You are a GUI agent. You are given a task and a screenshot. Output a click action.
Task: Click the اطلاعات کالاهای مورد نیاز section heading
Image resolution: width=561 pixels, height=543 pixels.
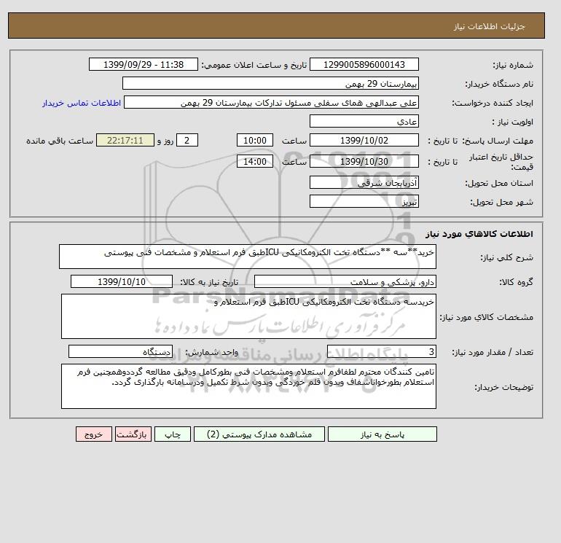[479, 234]
